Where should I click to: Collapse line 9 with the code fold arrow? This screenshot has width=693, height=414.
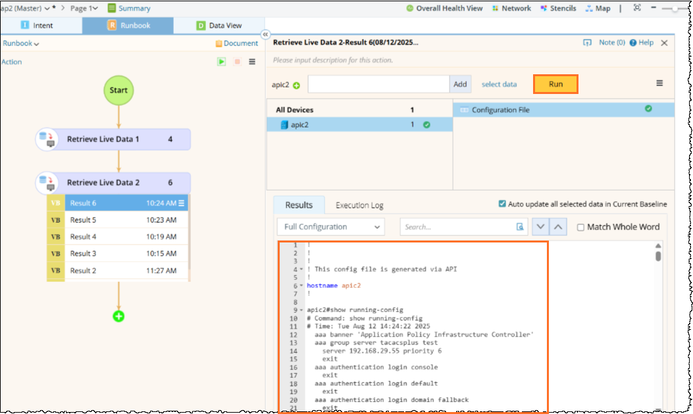tap(301, 310)
